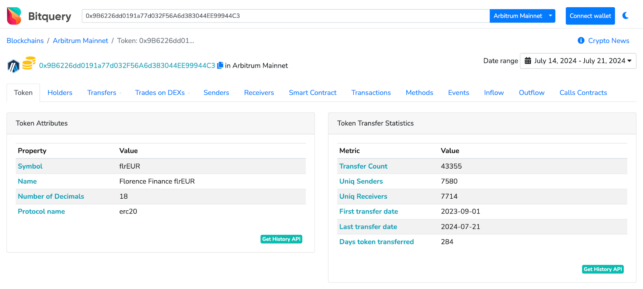Click the Date range label
The width and height of the screenshot is (643, 289).
coord(501,61)
